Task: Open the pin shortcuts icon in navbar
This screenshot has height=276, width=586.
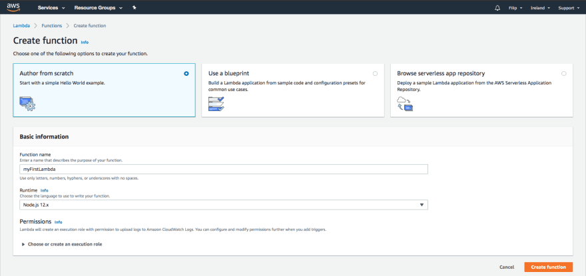Action: point(135,8)
